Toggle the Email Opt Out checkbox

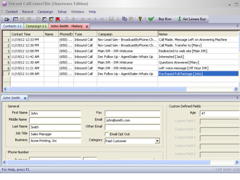pyautogui.click(x=107, y=134)
